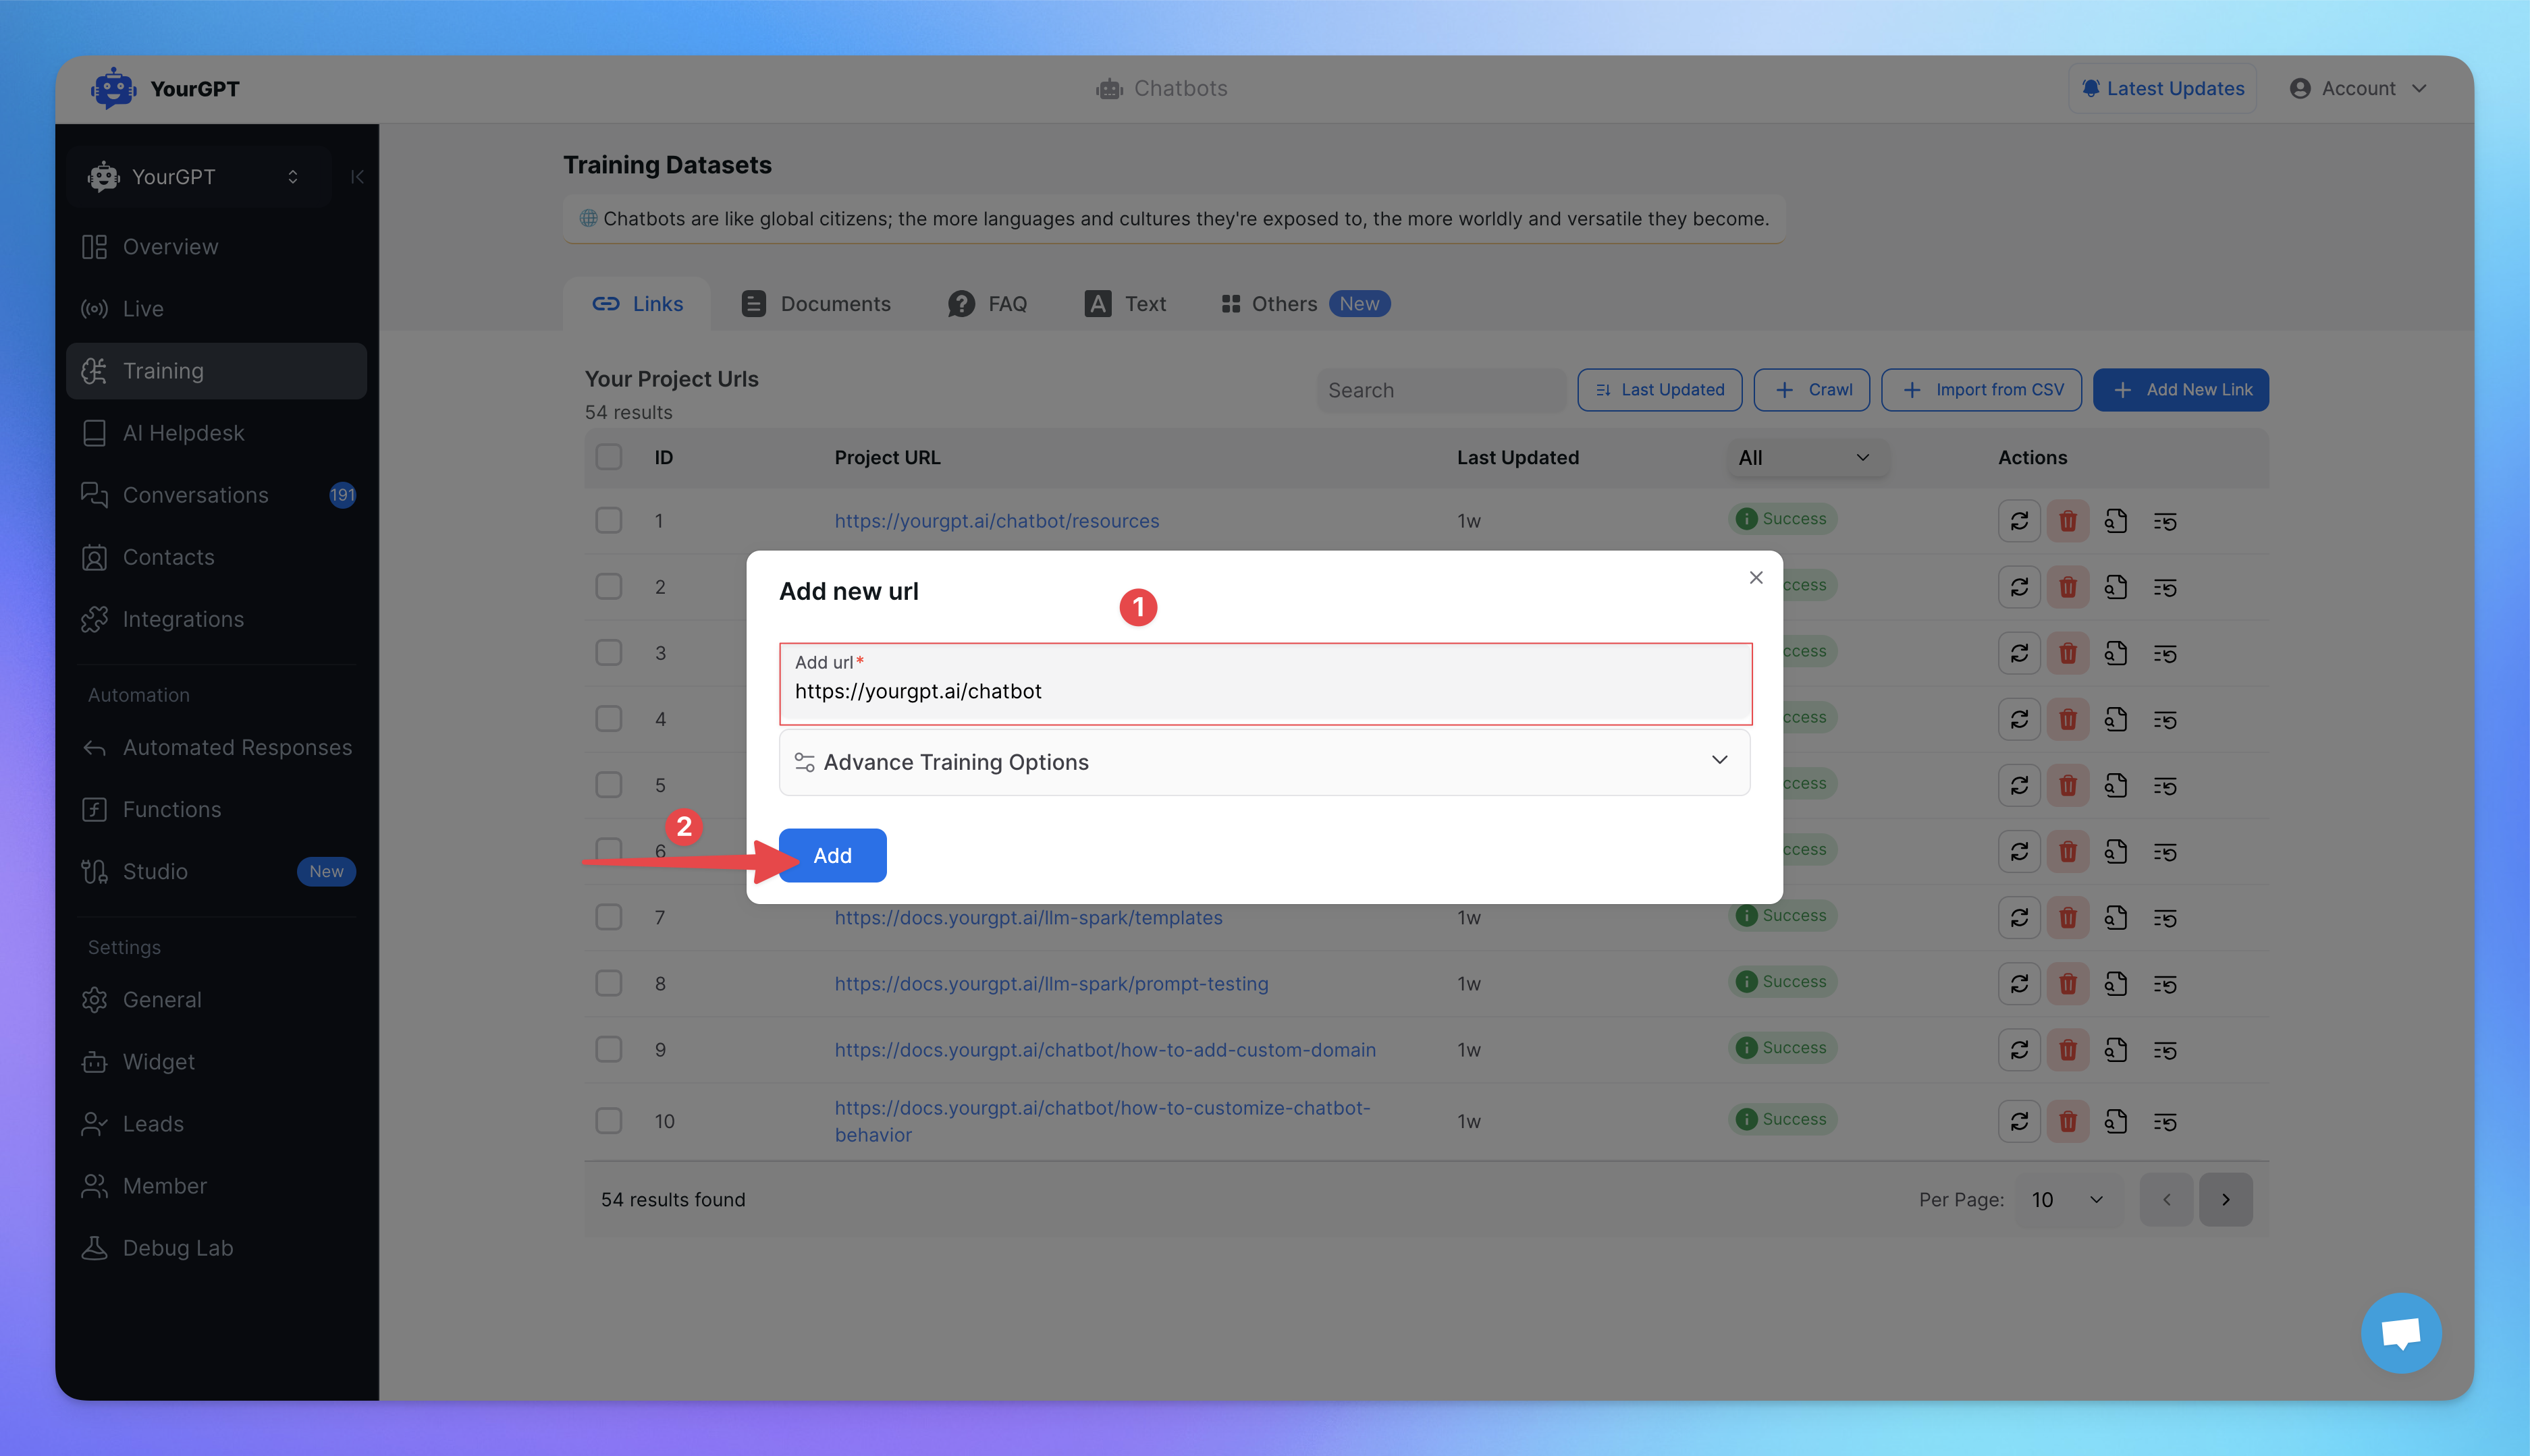Image resolution: width=2530 pixels, height=1456 pixels.
Task: Open Live in the sidebar
Action: click(216, 309)
